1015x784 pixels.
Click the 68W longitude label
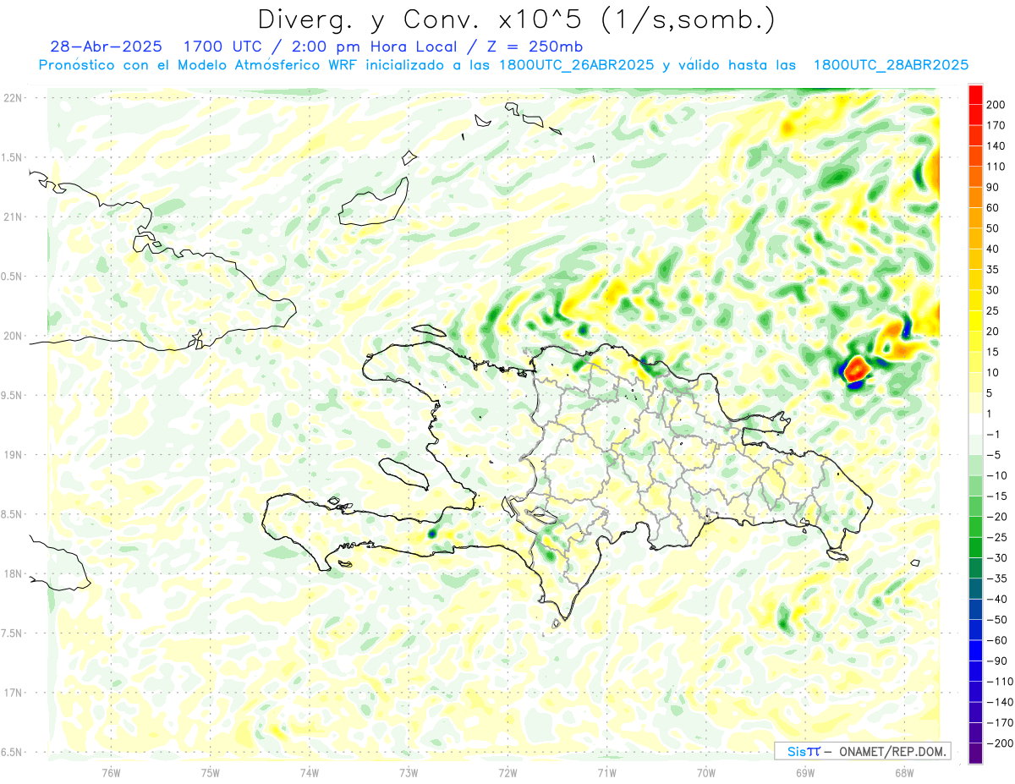click(x=904, y=772)
